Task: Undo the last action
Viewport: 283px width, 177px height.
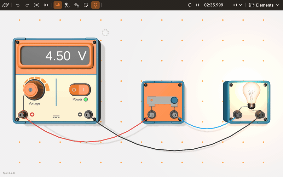Action: (x=18, y=5)
